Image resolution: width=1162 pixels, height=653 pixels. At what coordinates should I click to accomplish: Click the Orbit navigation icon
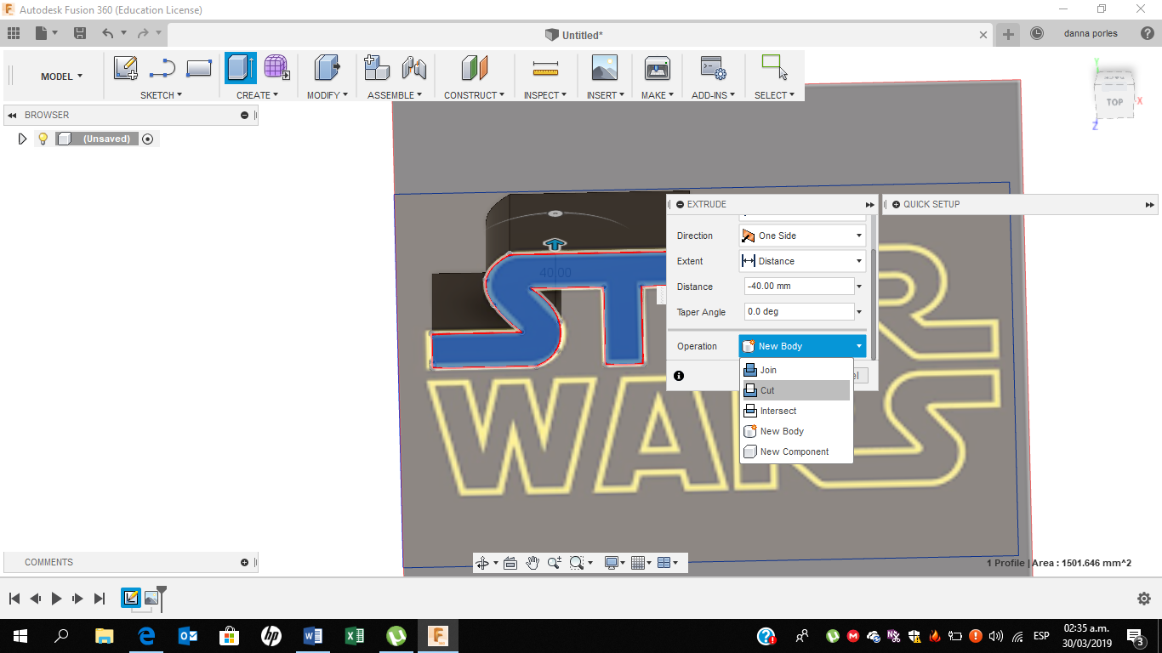(482, 563)
